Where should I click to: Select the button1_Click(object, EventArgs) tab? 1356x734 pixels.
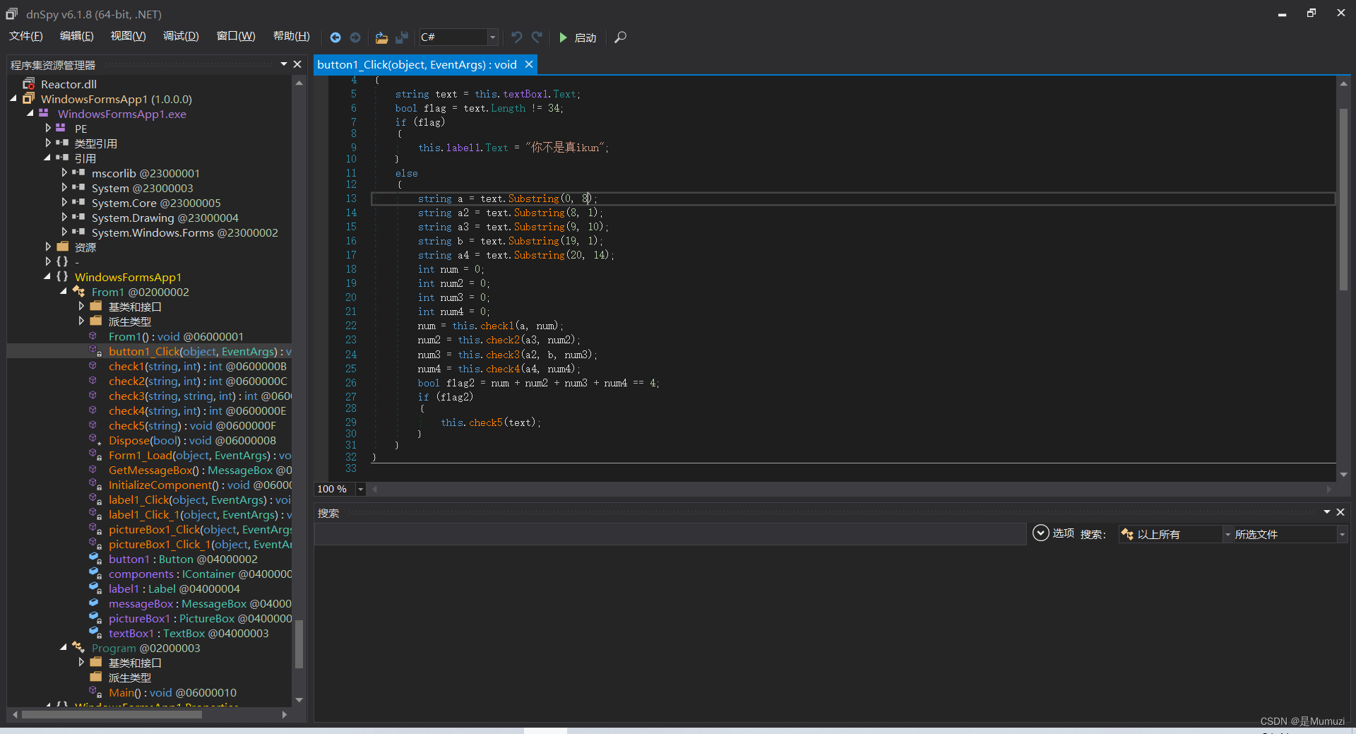(417, 64)
